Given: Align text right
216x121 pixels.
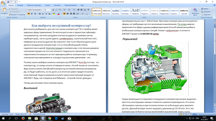Looking at the screenshot, I should (x=71, y=14).
